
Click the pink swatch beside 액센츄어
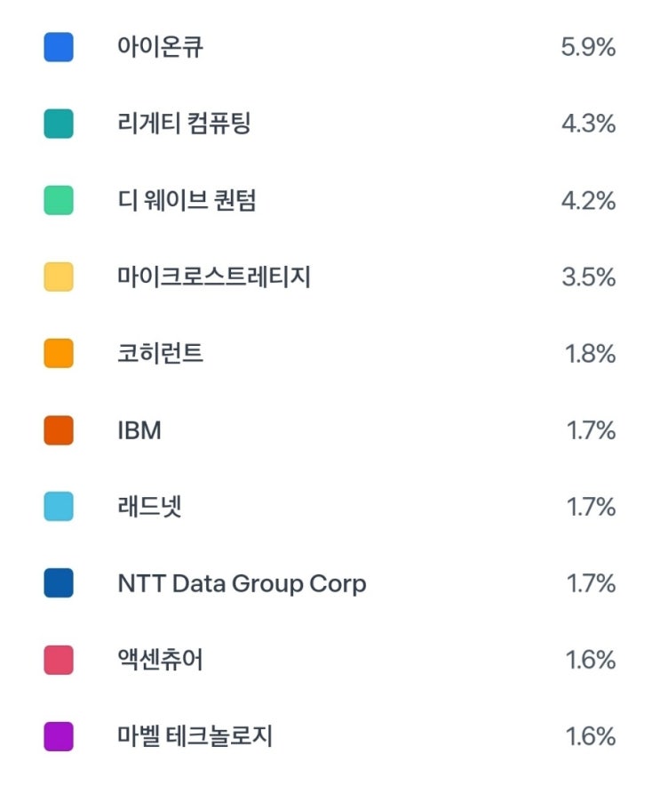(x=59, y=660)
